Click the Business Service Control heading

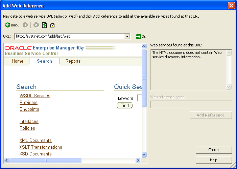click(31, 54)
